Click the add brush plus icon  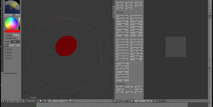click(16, 15)
